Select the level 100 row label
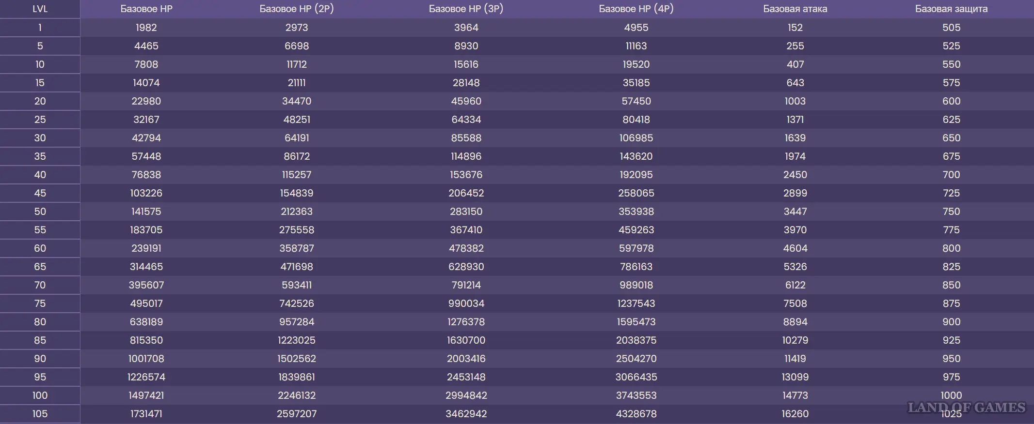This screenshot has width=1034, height=424. [x=40, y=395]
